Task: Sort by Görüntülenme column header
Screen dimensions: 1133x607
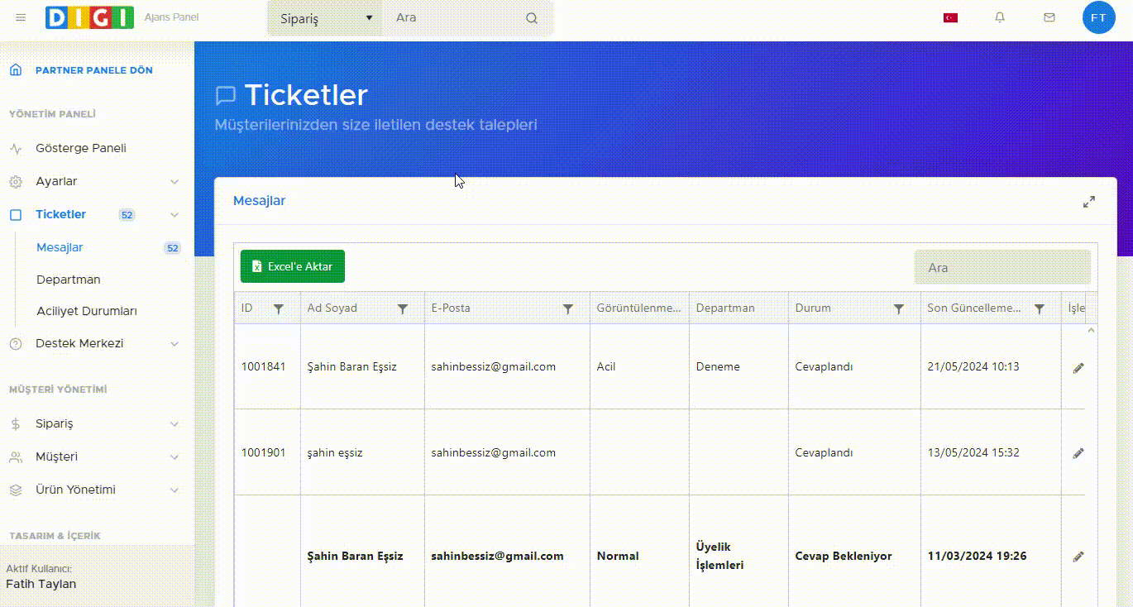Action: 639,308
